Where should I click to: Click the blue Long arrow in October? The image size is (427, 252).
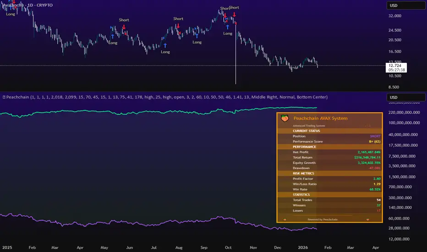[x=227, y=27]
